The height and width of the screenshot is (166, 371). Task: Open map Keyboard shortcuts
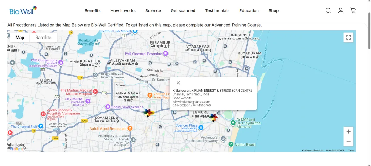(313, 151)
